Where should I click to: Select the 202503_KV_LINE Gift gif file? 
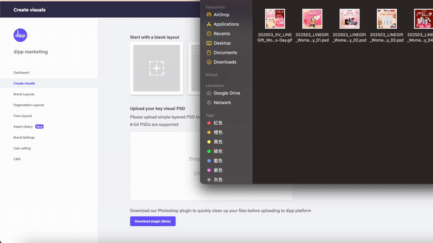(275, 19)
